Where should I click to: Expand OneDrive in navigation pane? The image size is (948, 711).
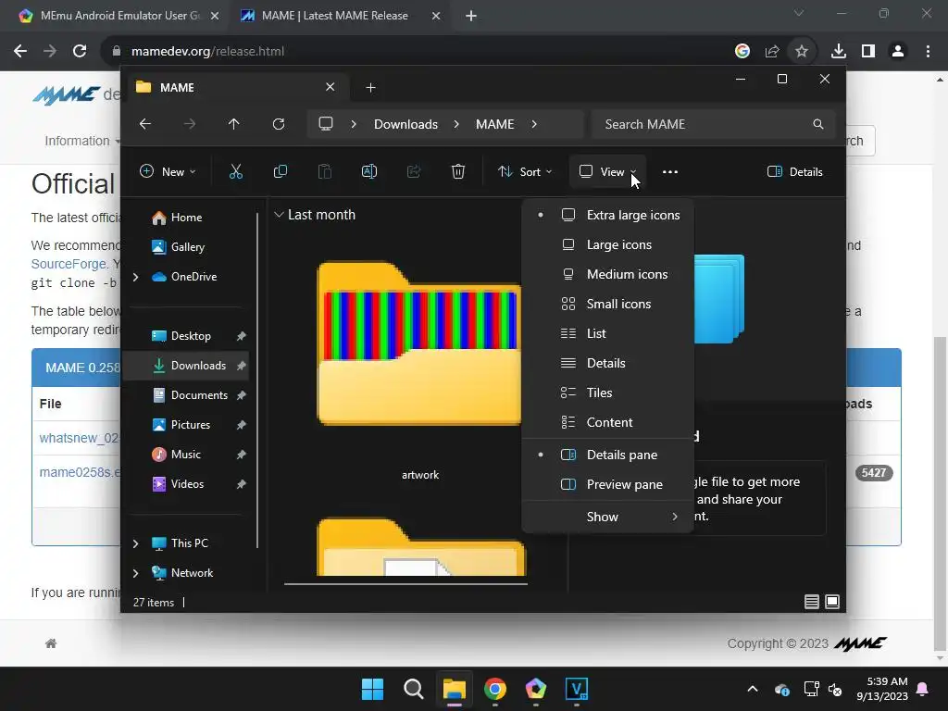tap(135, 276)
